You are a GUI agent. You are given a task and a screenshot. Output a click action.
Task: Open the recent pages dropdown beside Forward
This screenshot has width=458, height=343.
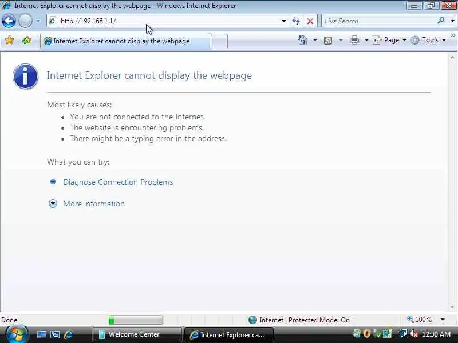coord(38,21)
